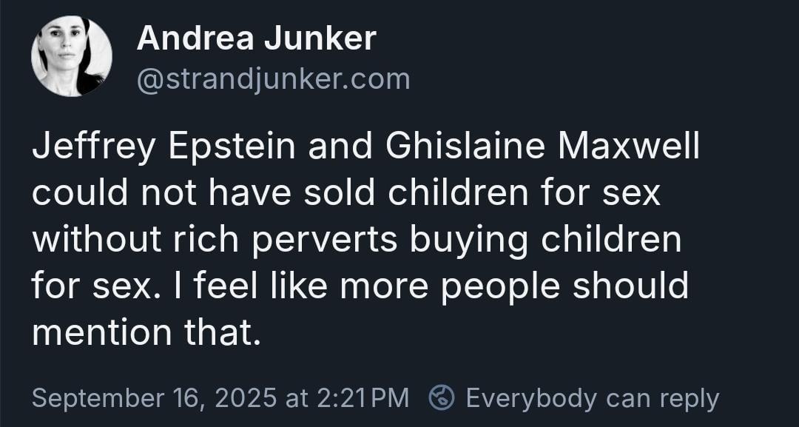Image resolution: width=799 pixels, height=427 pixels.
Task: Click the globe icon beside reply settings
Action: click(441, 398)
